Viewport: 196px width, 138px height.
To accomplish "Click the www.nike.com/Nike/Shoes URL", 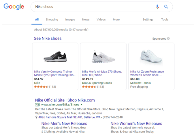I will click(60, 105).
